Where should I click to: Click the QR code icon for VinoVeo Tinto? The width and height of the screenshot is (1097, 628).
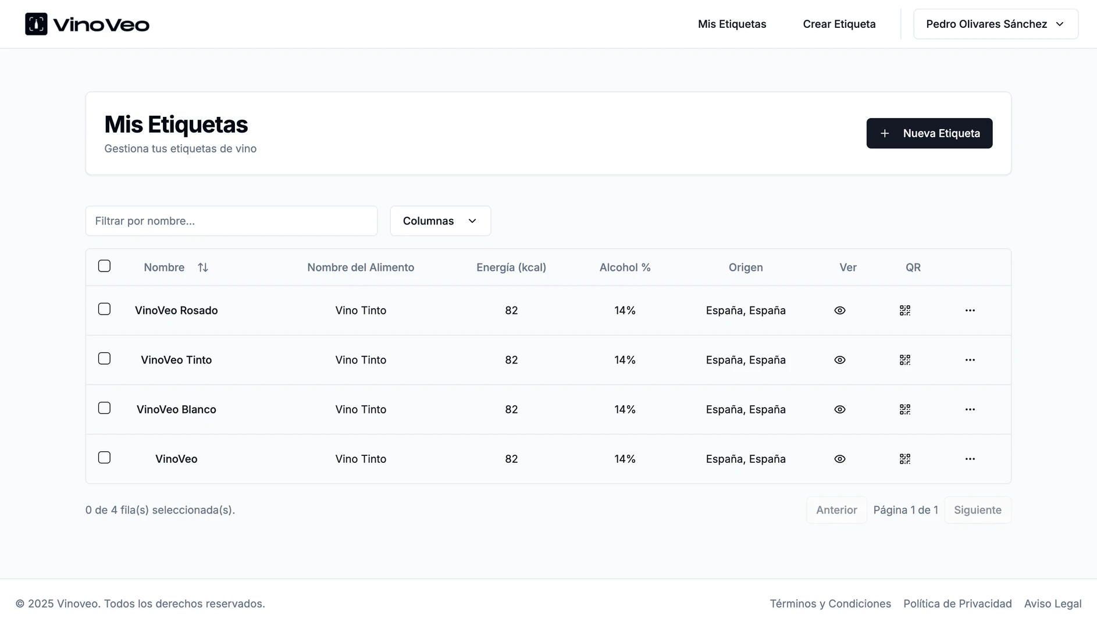click(x=905, y=359)
